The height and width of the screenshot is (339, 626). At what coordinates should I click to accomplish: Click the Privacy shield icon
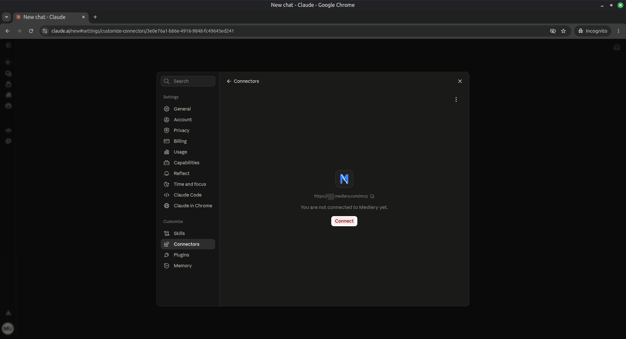pos(167,130)
